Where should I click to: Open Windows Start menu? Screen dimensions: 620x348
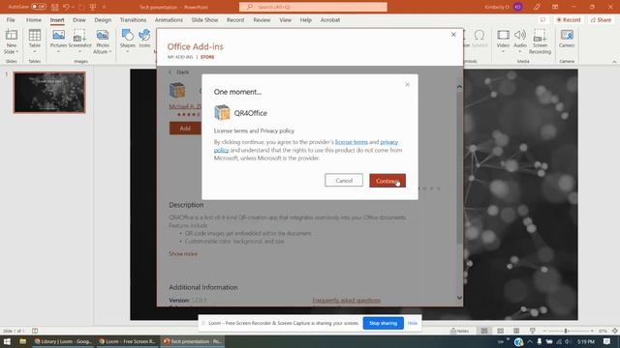point(7,341)
